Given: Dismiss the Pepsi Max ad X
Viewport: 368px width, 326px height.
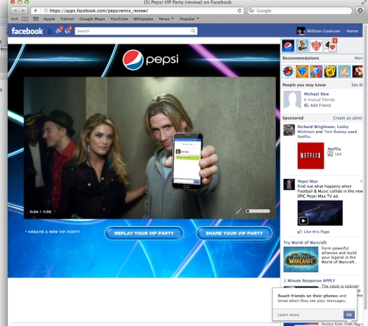Looking at the screenshot, I should click(361, 181).
